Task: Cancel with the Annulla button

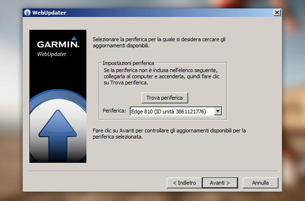Action: pos(261,183)
